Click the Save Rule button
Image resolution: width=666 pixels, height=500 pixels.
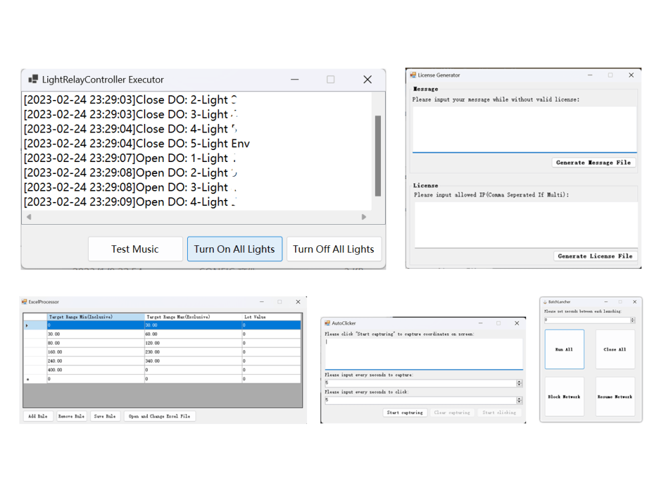point(105,416)
